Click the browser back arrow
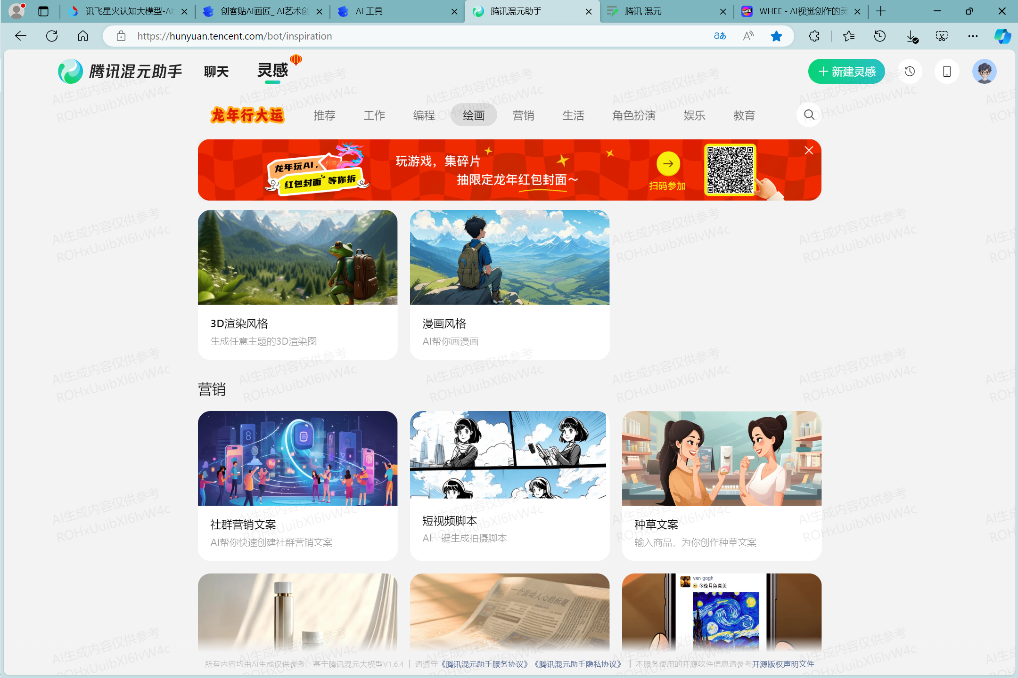Screen dimensions: 1018x678 [x=21, y=36]
